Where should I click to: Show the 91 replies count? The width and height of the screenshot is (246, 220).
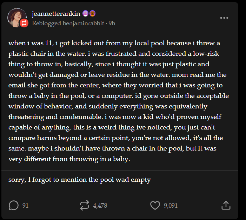pos(25,206)
